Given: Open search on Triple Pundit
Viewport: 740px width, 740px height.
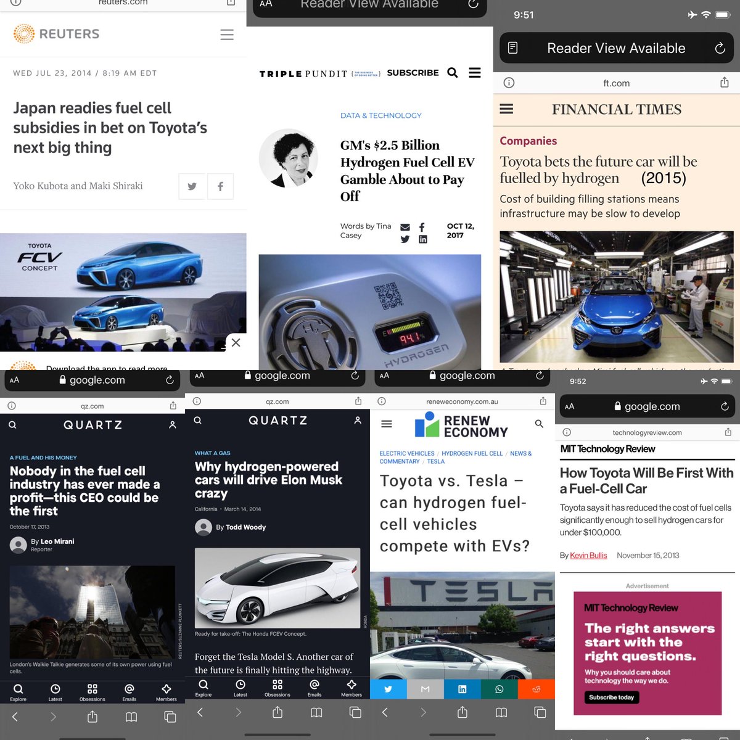Looking at the screenshot, I should coord(452,73).
